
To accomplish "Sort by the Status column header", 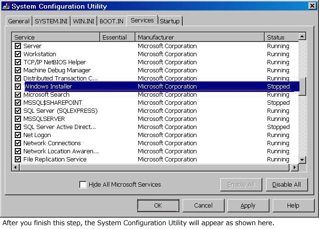I will 281,37.
